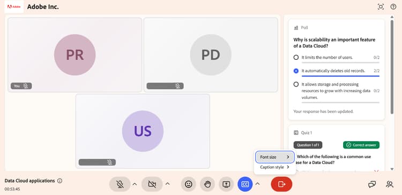Screen dimensions: 402x195
Task: Click the scroll down arrow of side panel
Action: [x=392, y=169]
